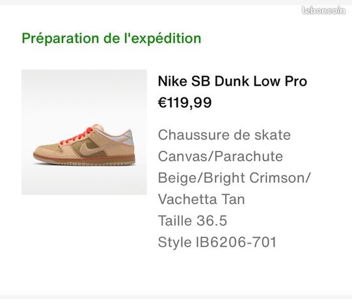This screenshot has height=299, width=352.
Task: Click the grey separator bar at the top
Action: pos(176,3)
